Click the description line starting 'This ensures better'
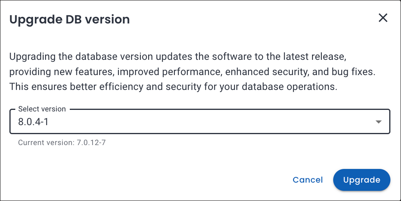This screenshot has height=201, width=401. pos(173,87)
